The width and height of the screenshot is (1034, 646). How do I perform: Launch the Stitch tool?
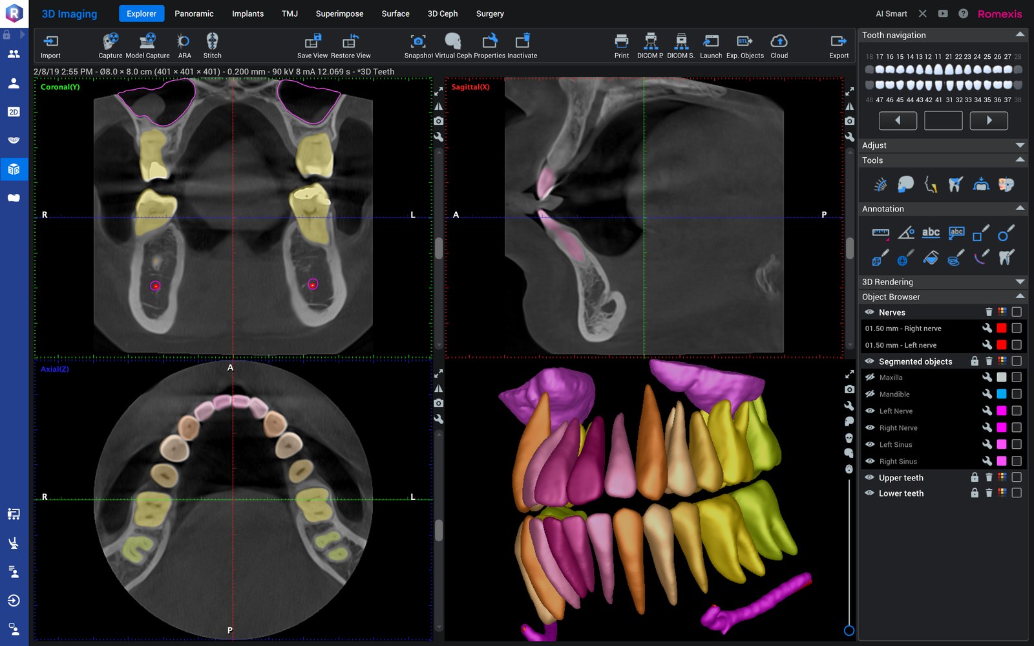[212, 42]
